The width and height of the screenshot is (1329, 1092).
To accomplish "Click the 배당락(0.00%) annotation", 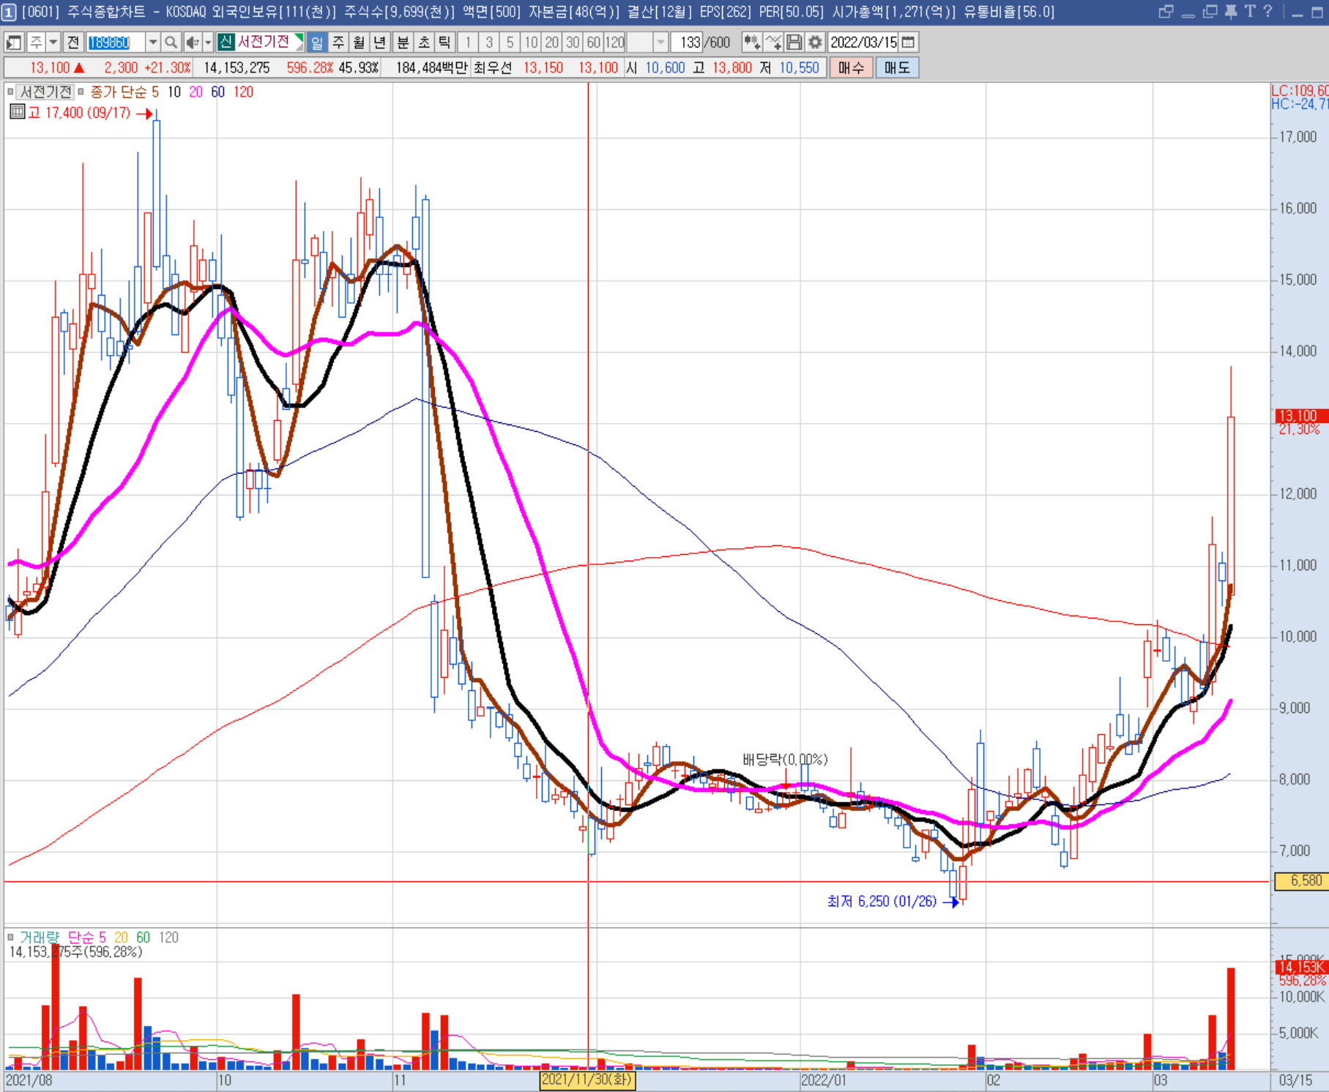I will [785, 760].
